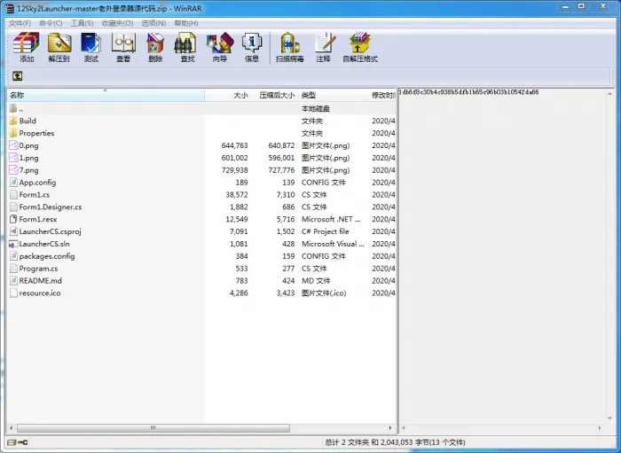Click the 'C# Project file' type cell
621x453 pixels.
pyautogui.click(x=326, y=231)
